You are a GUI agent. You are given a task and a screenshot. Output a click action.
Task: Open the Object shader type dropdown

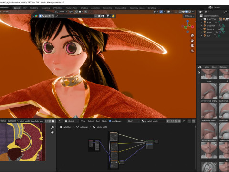[x=72, y=121]
